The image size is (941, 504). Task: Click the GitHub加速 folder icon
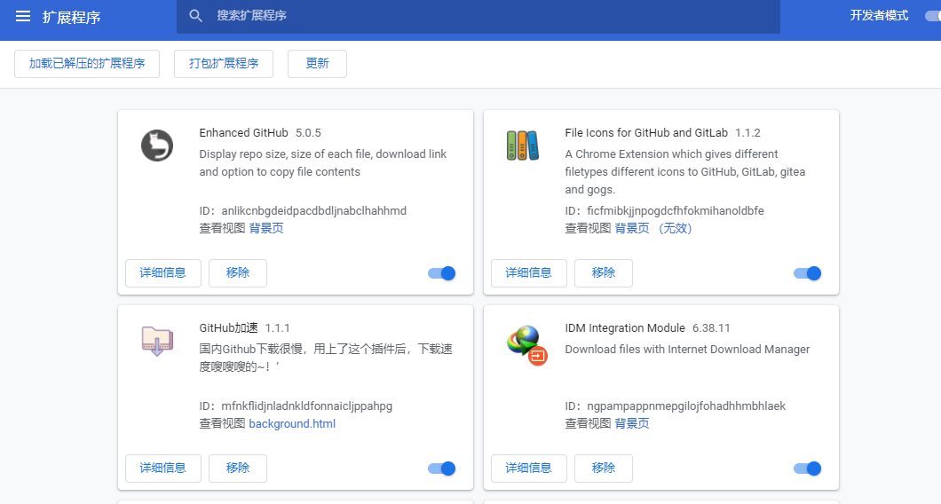(x=157, y=341)
